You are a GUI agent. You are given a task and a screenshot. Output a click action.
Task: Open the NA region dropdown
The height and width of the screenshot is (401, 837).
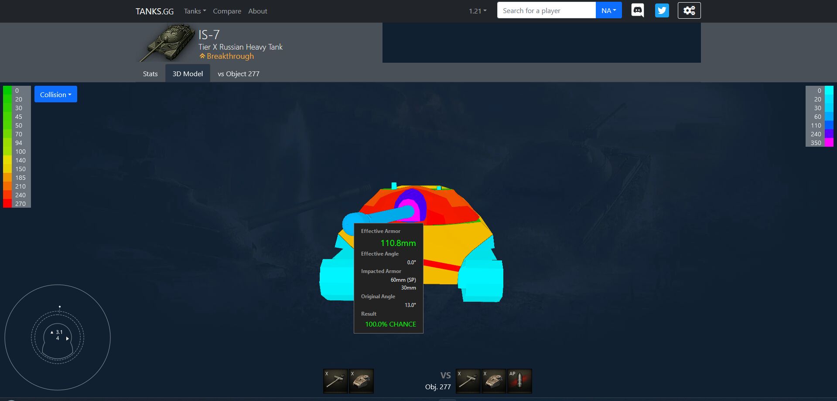[x=608, y=10]
